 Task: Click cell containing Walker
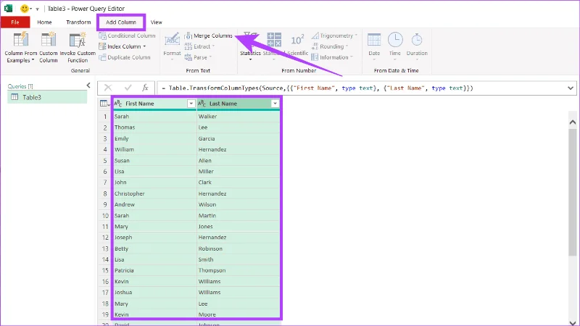point(239,116)
